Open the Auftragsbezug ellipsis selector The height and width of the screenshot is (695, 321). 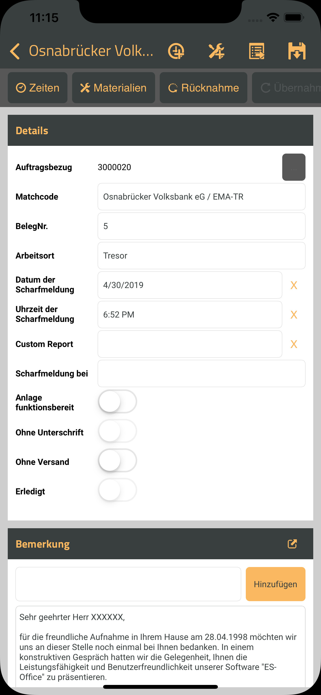click(294, 167)
